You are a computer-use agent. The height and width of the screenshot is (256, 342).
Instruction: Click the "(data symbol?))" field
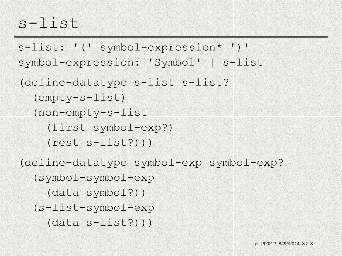tap(97, 193)
